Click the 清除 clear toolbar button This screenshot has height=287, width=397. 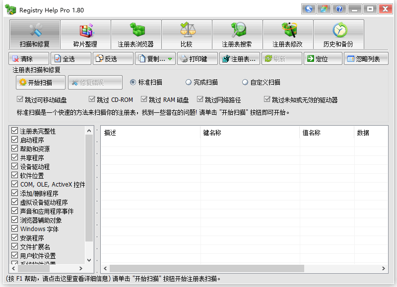[x=29, y=58]
